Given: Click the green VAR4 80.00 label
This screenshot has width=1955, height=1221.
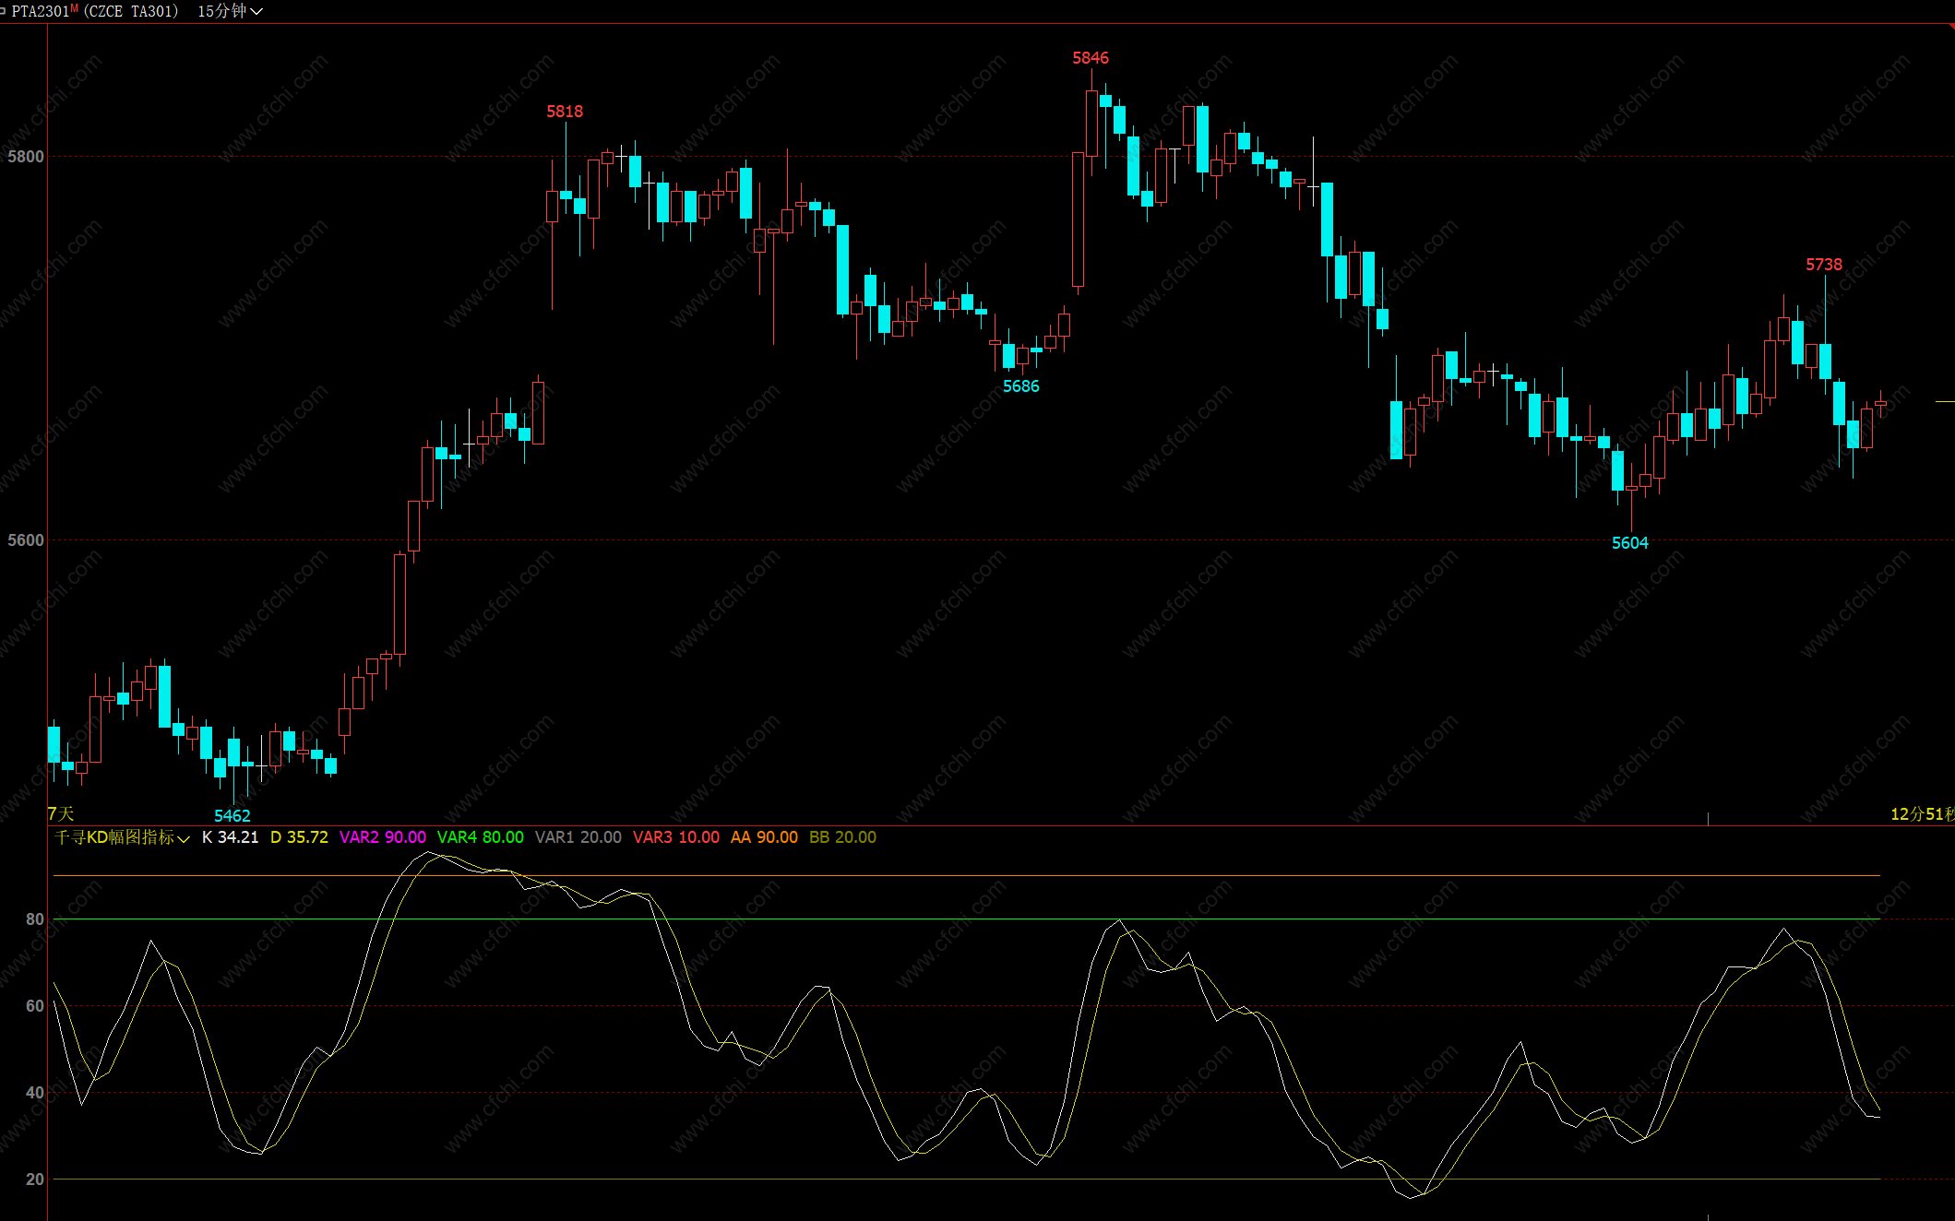Looking at the screenshot, I should pos(480,837).
